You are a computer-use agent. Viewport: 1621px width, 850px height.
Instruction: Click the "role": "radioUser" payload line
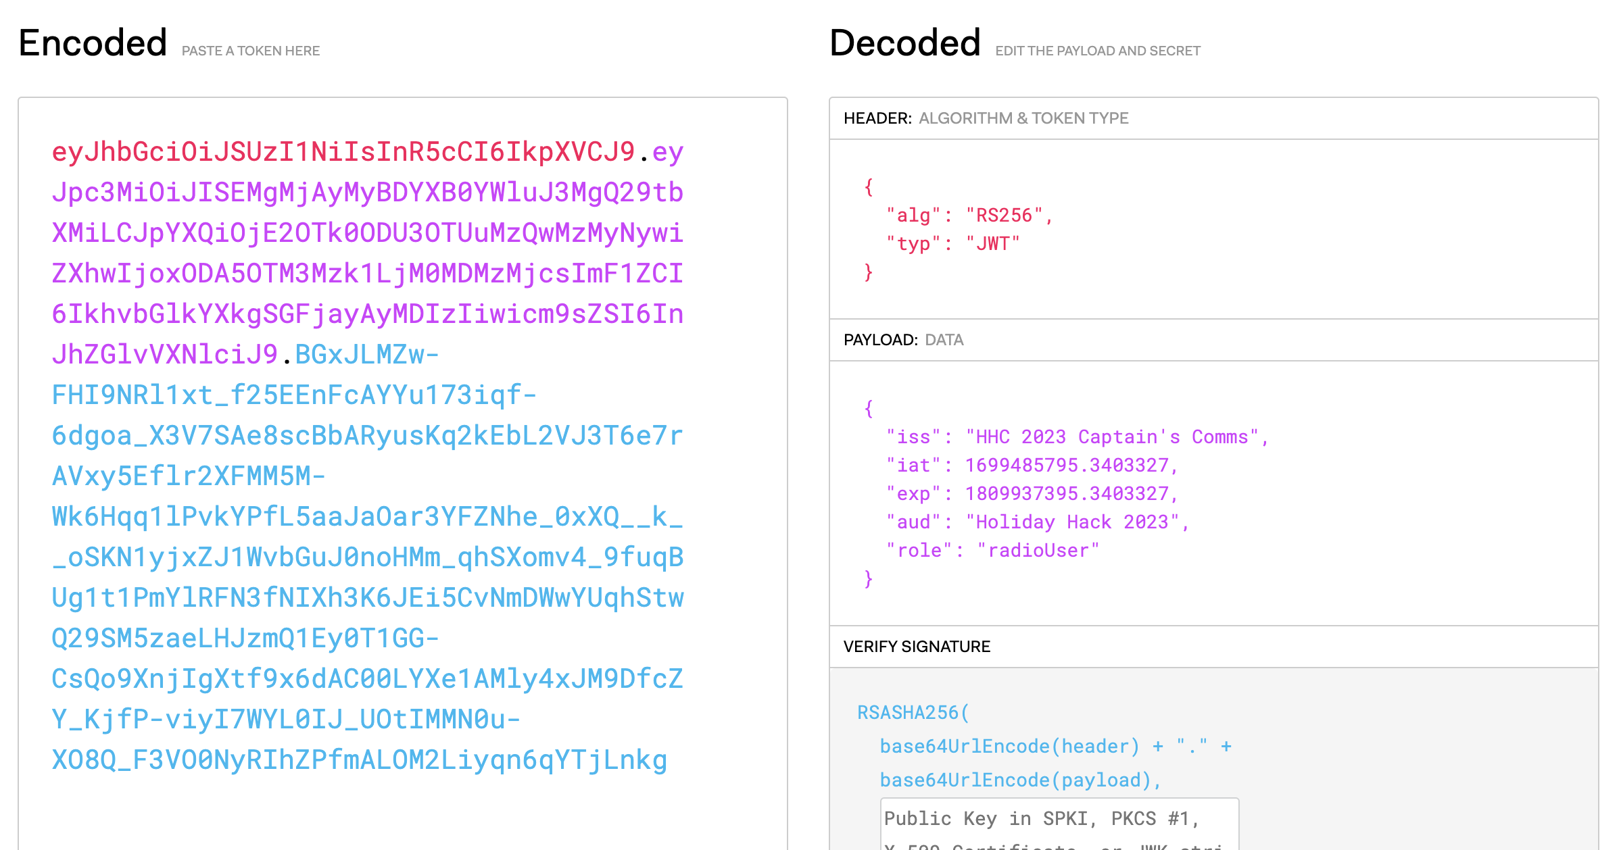click(992, 551)
